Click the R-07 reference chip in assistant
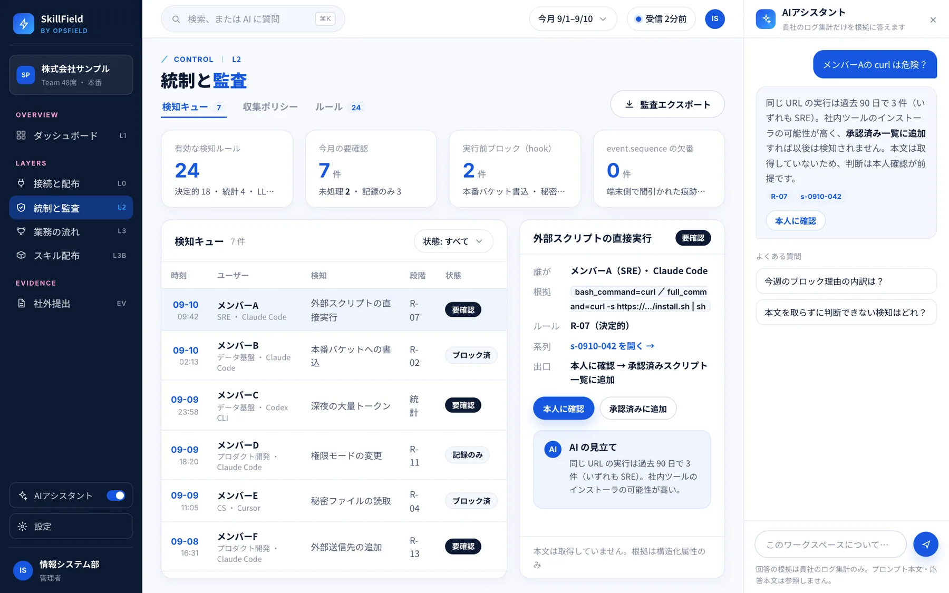The image size is (949, 593). click(x=779, y=197)
